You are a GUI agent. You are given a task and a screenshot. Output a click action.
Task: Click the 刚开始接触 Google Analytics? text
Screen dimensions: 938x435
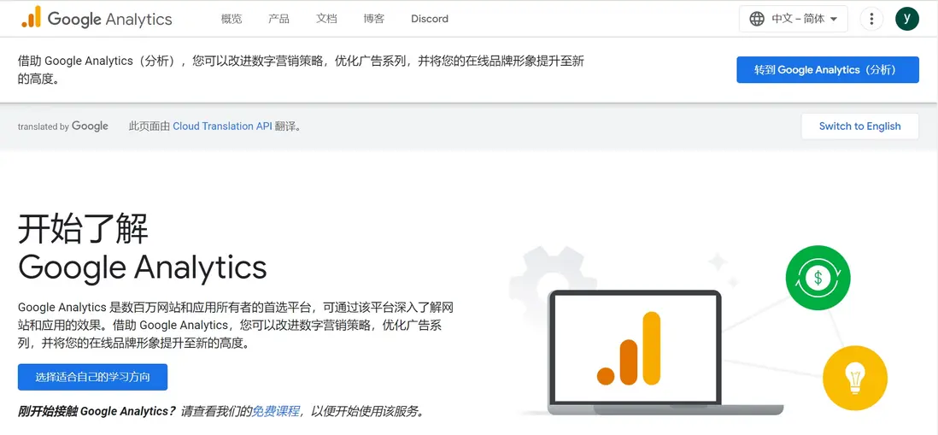[97, 411]
